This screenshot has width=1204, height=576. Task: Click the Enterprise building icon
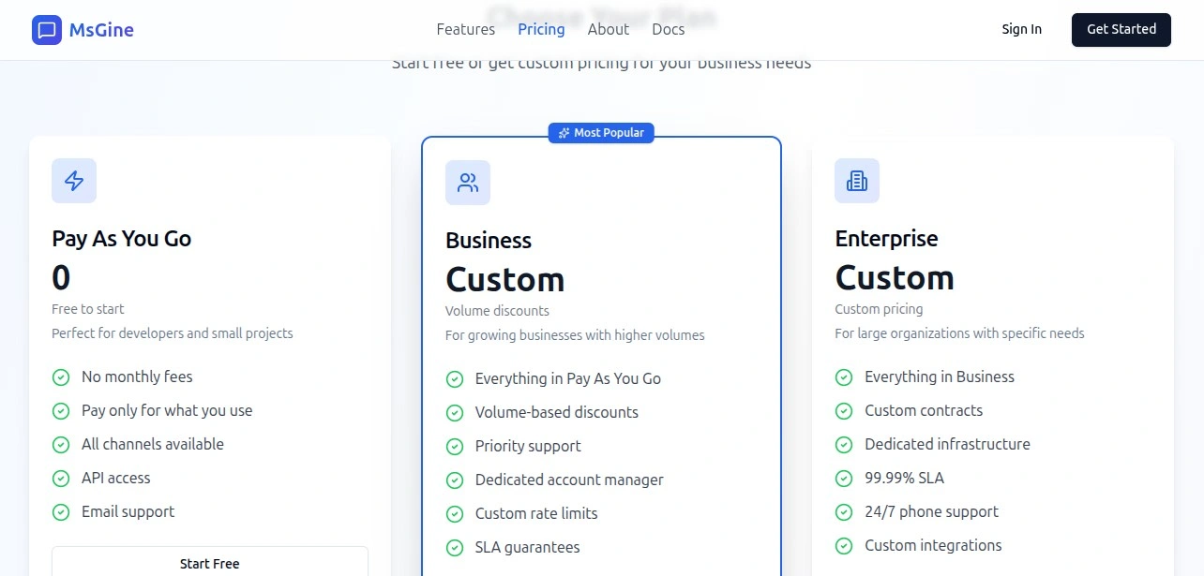point(857,181)
